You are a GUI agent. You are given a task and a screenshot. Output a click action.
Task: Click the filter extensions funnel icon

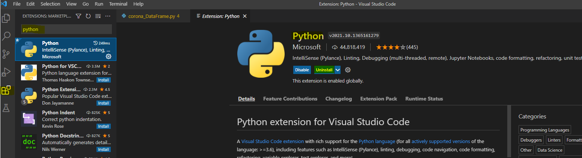click(78, 16)
